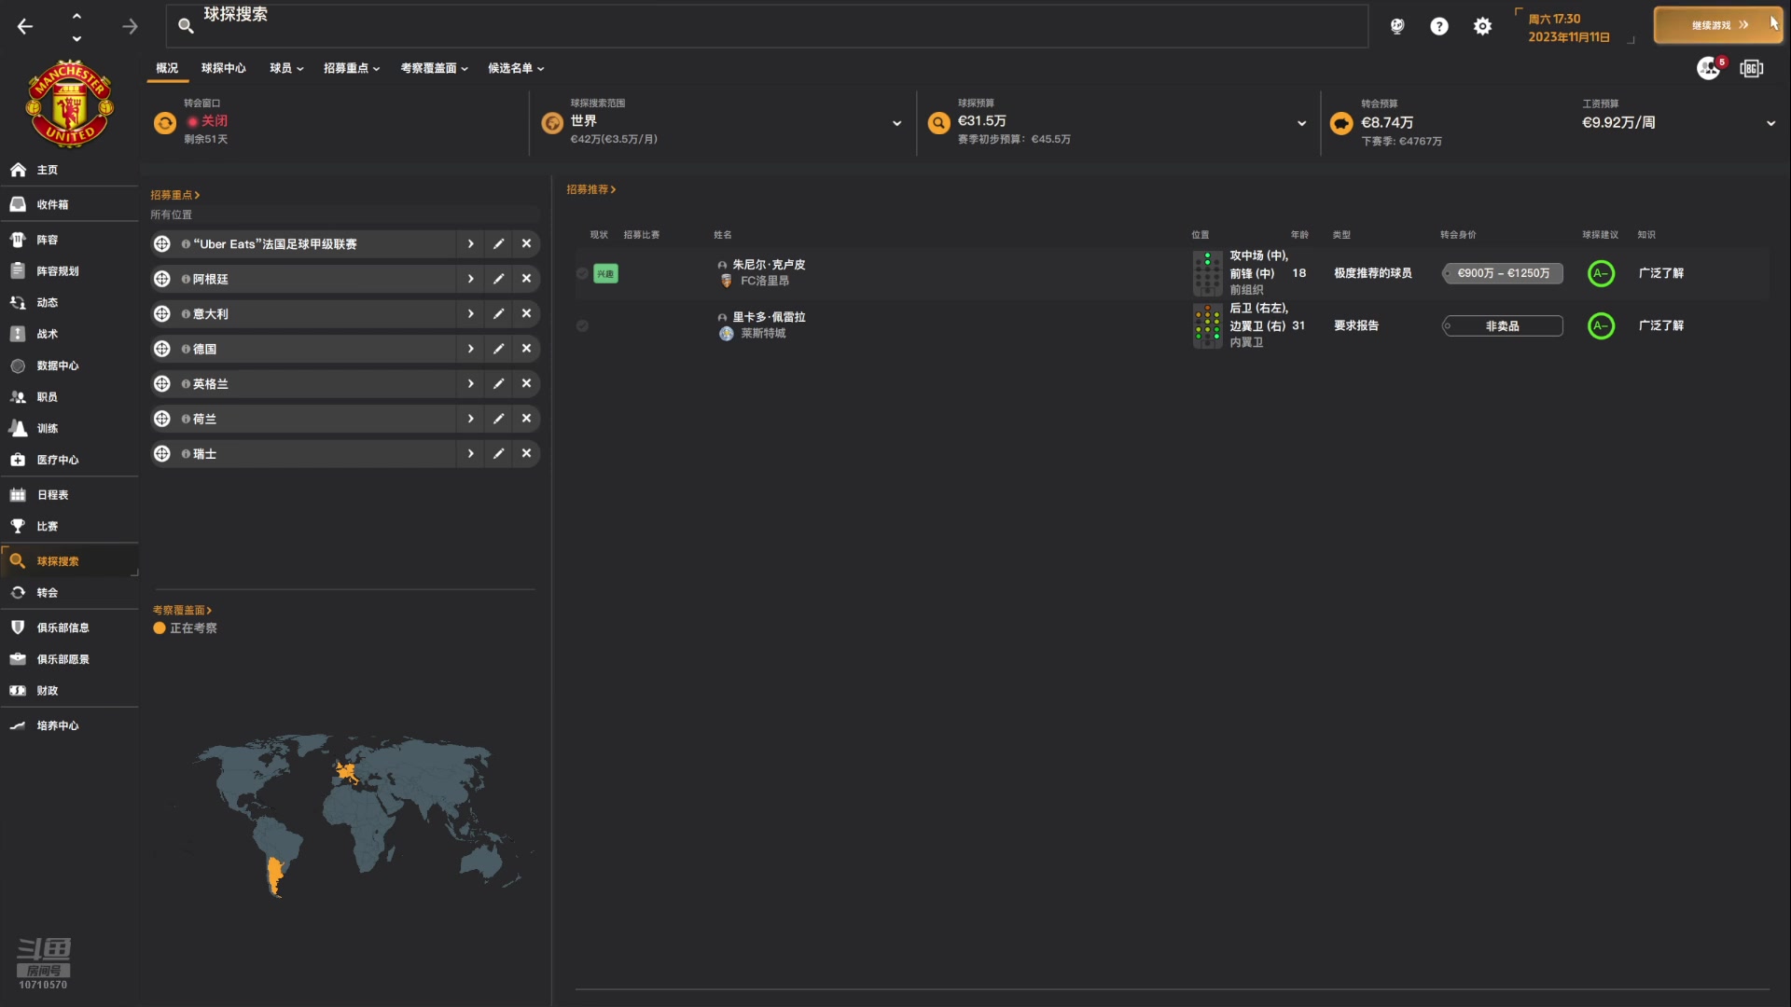Click the FC洛里昂 club link

(x=765, y=281)
